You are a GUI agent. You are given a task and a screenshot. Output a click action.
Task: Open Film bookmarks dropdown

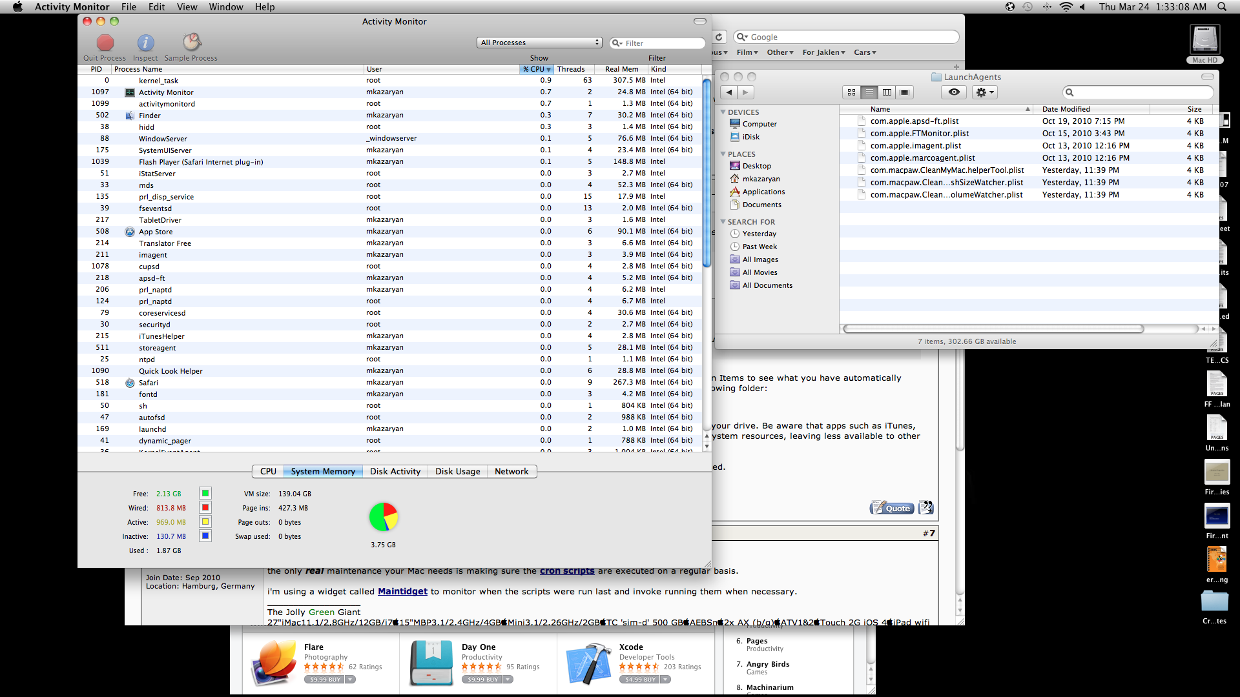point(747,52)
